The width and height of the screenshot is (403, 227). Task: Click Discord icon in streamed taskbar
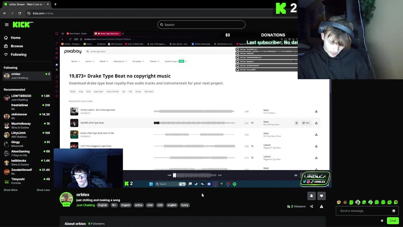pos(209,184)
